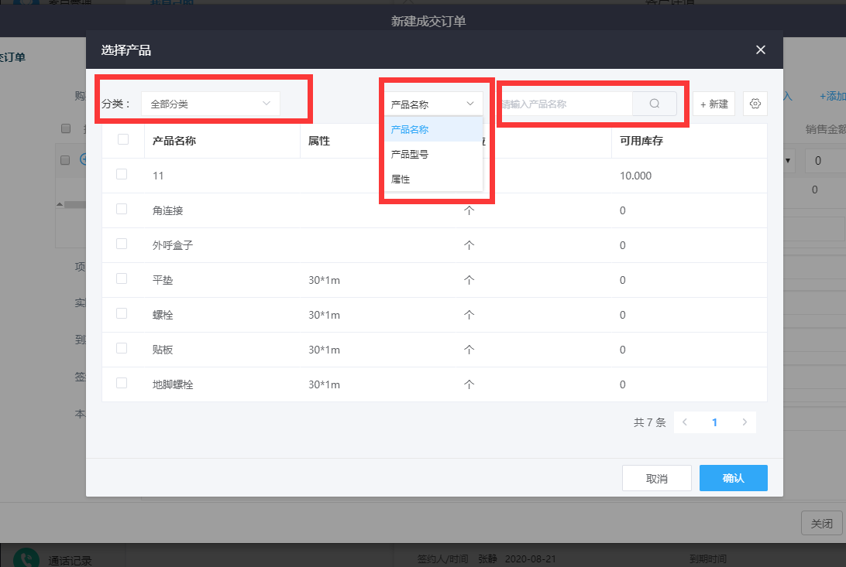This screenshot has height=567, width=846.
Task: Click the 外呼盒子 product name
Action: (173, 245)
